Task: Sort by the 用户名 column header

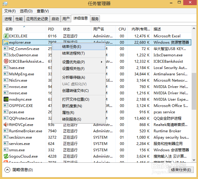Action: click(x=103, y=29)
